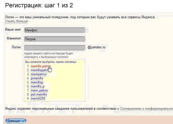The width and height of the screenshot is (173, 124).
Task: Click the @yandex.ru domain label
Action: pos(97,47)
